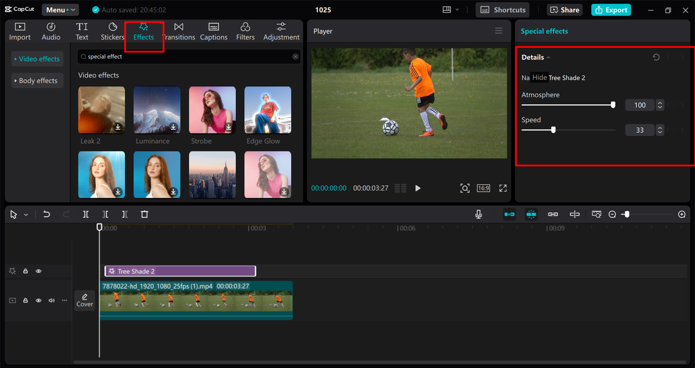Screen dimensions: 695x368
Task: Collapse the Details section
Action: click(548, 57)
